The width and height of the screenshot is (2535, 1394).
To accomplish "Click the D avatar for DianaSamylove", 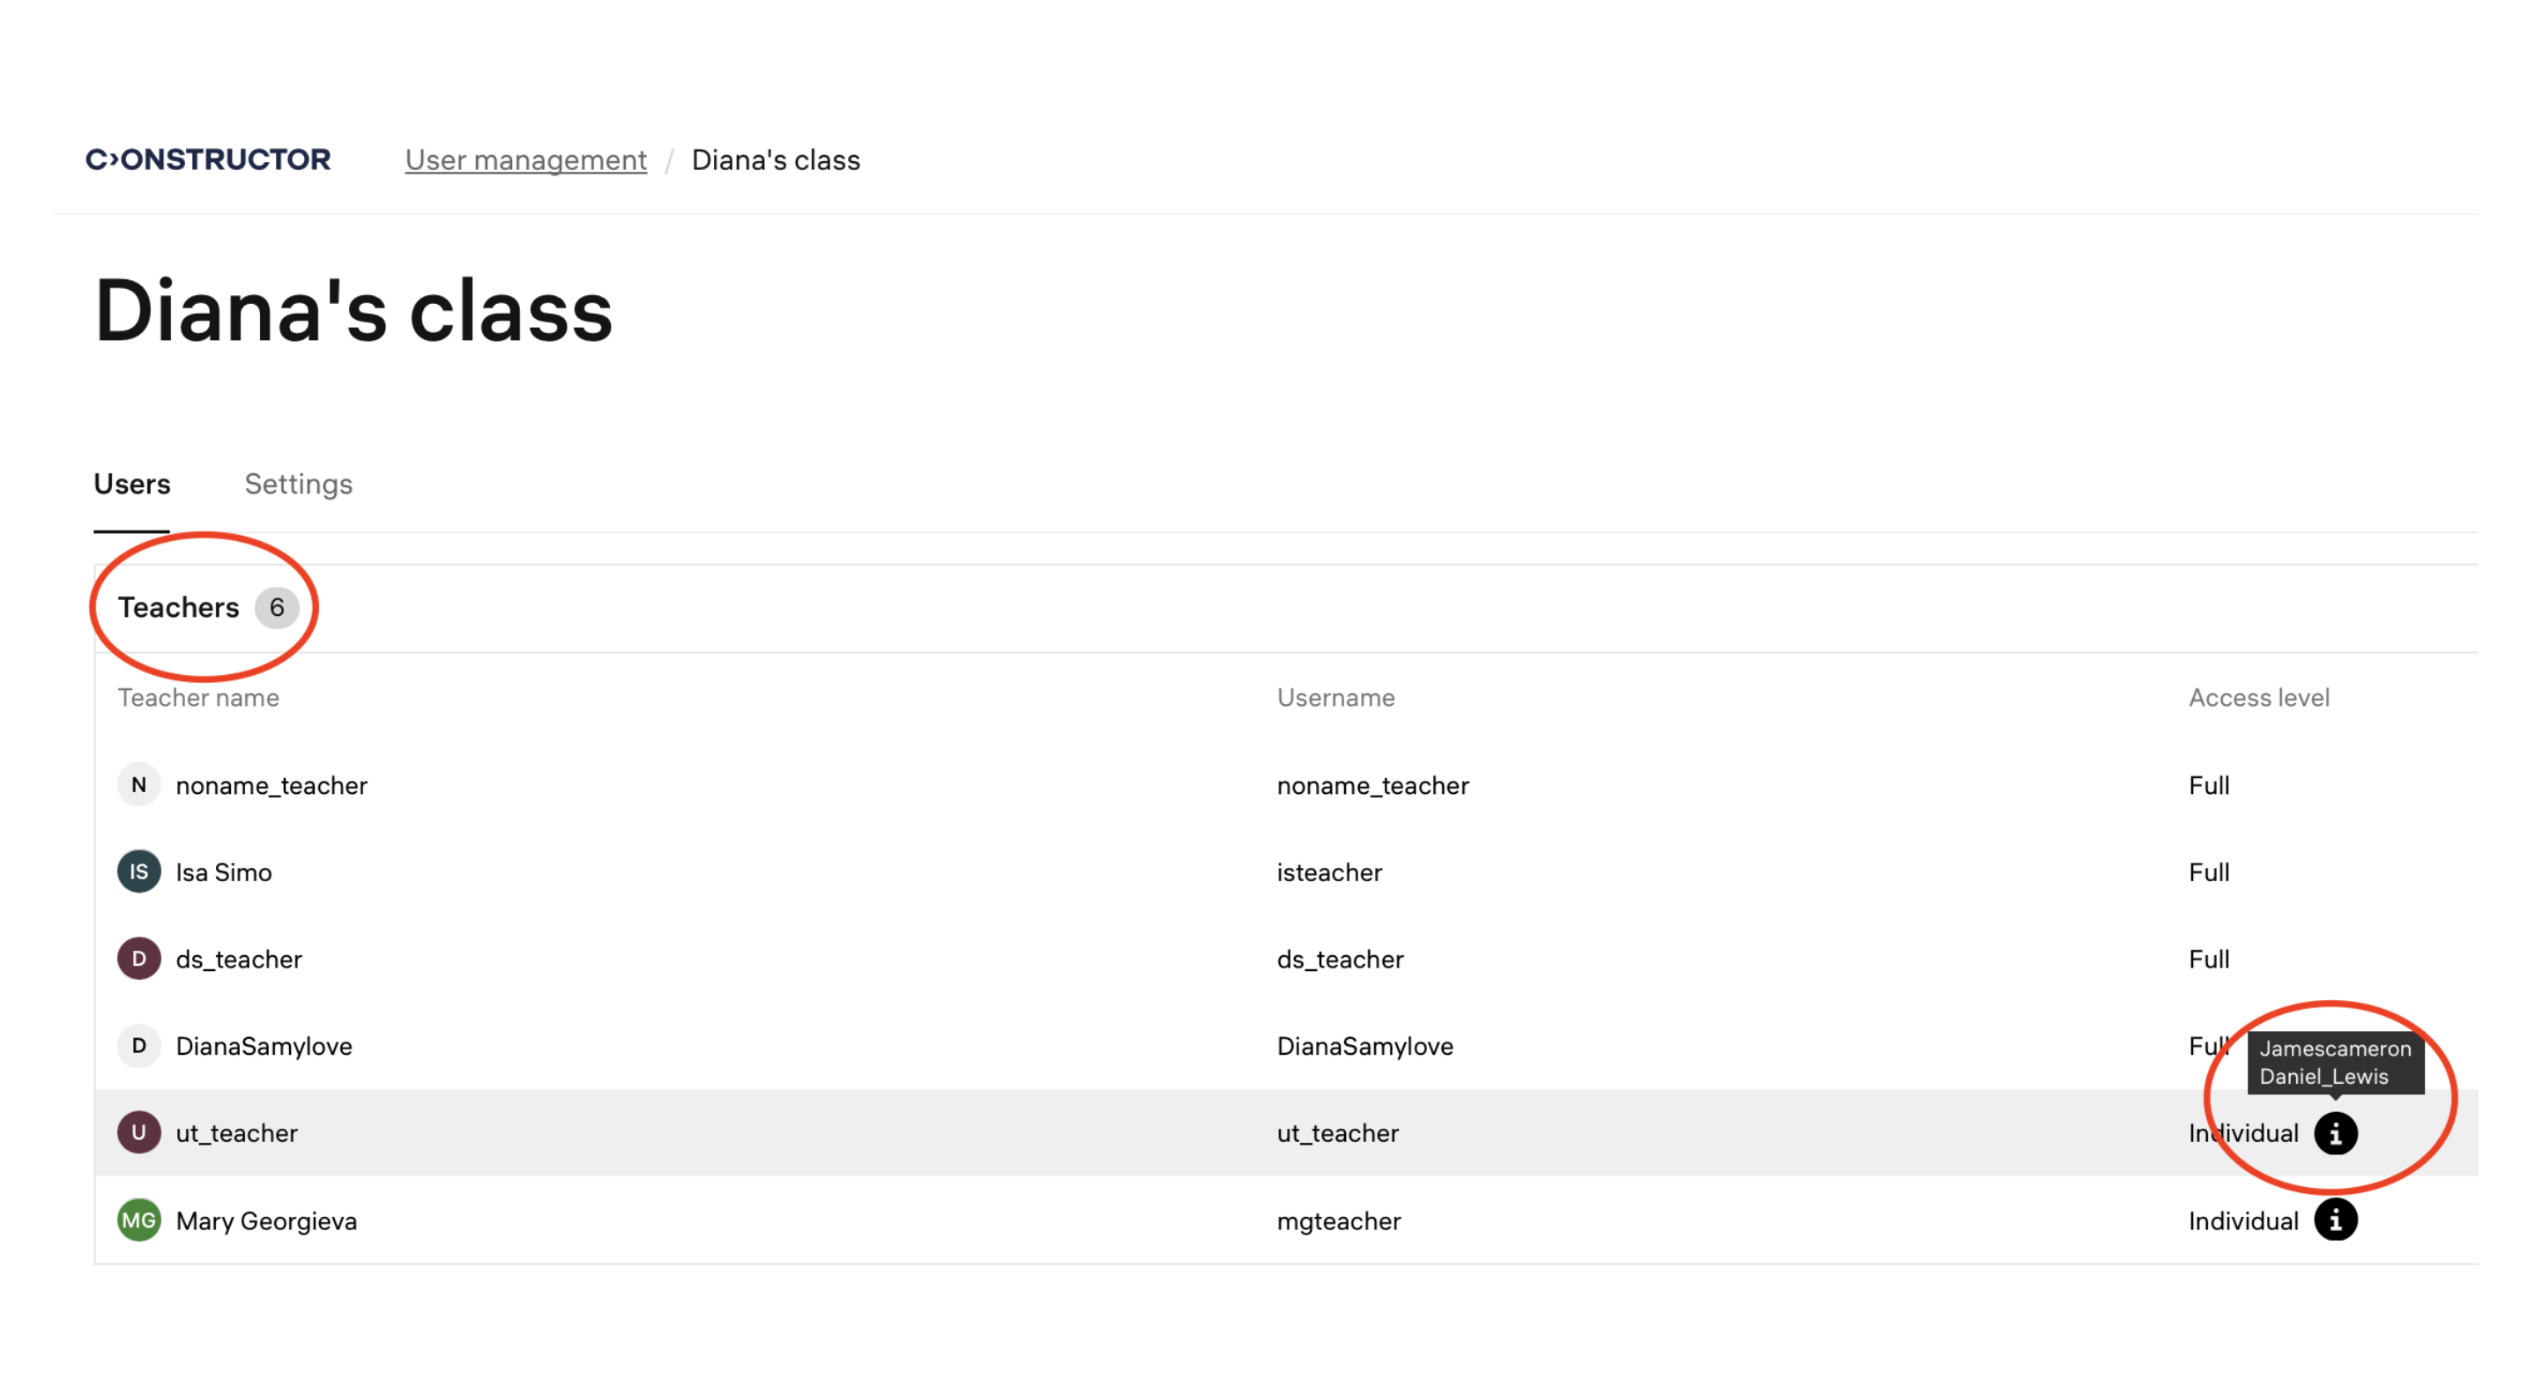I will (x=138, y=1045).
